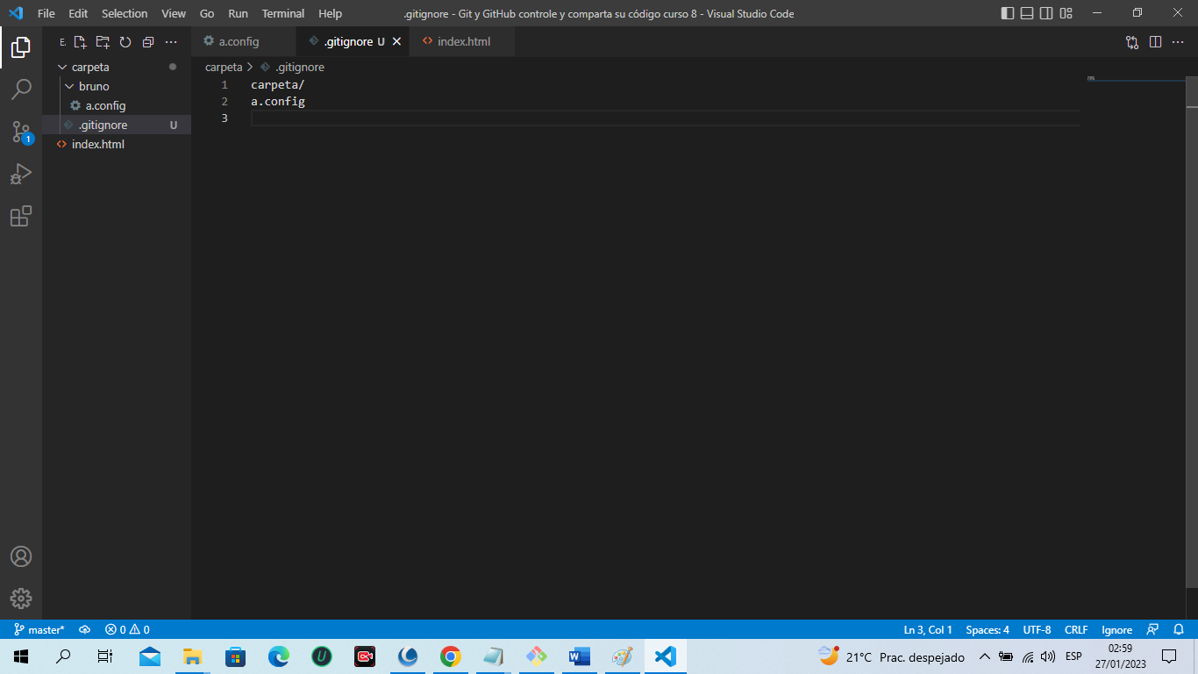This screenshot has width=1198, height=674.
Task: Open Changes compare icon in editor toolbar
Action: pyautogui.click(x=1132, y=42)
